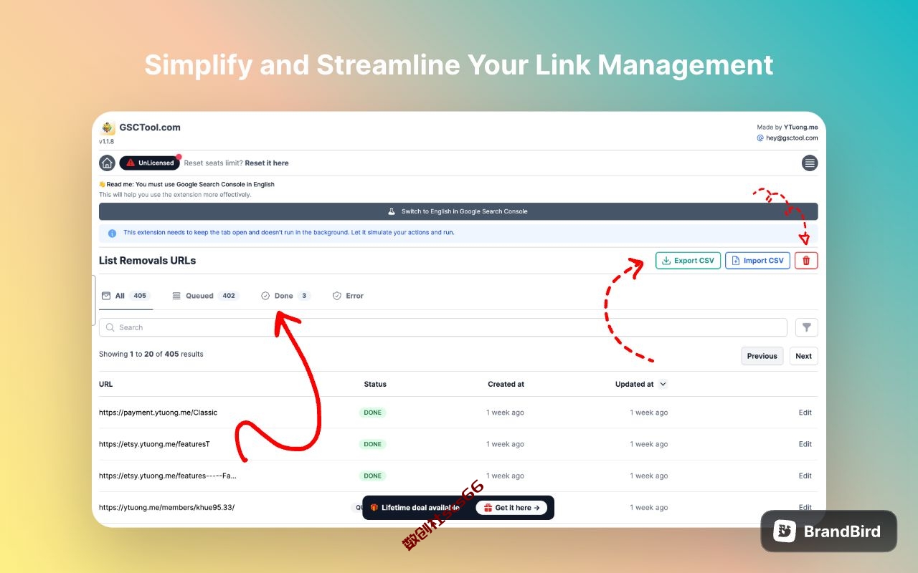Click the left-edge side panel handle
The height and width of the screenshot is (573, 918).
coord(94,301)
